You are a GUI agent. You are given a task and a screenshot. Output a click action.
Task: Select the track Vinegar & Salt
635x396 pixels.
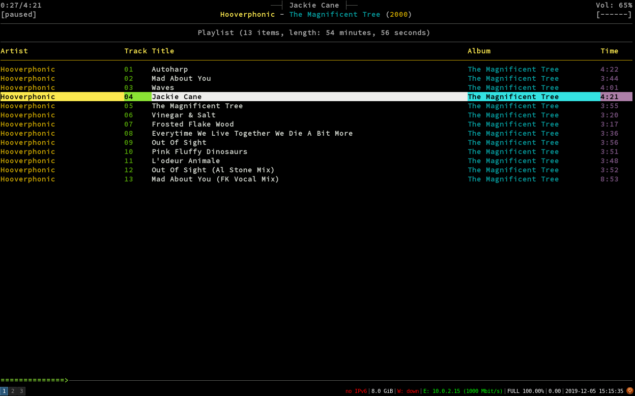click(x=184, y=115)
